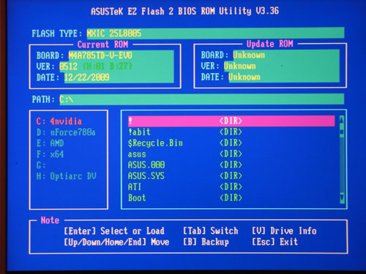This screenshot has width=366, height=274.
Task: Click the [B] Backup hint
Action: tap(206, 242)
